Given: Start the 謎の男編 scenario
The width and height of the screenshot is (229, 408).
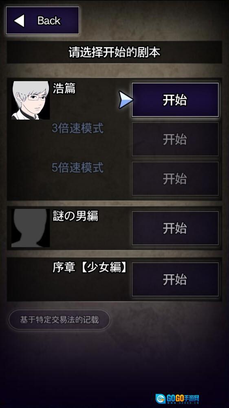Looking at the screenshot, I should [x=175, y=228].
